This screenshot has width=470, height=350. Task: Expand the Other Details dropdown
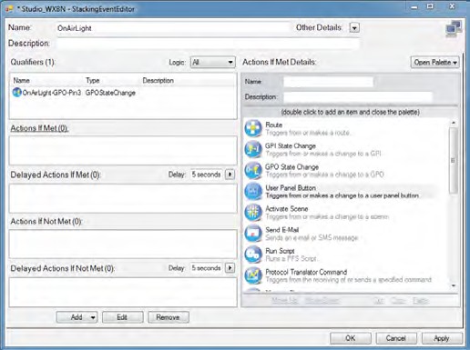pos(354,28)
